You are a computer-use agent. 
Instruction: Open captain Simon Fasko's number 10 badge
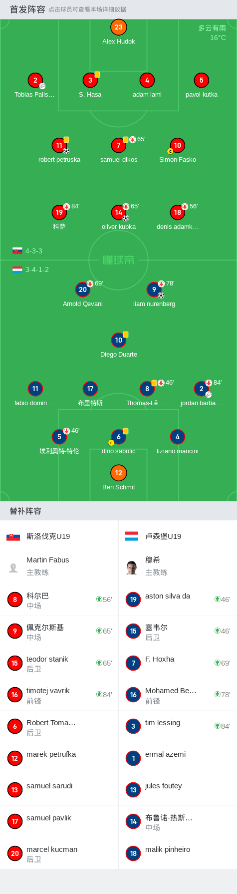pyautogui.click(x=177, y=145)
